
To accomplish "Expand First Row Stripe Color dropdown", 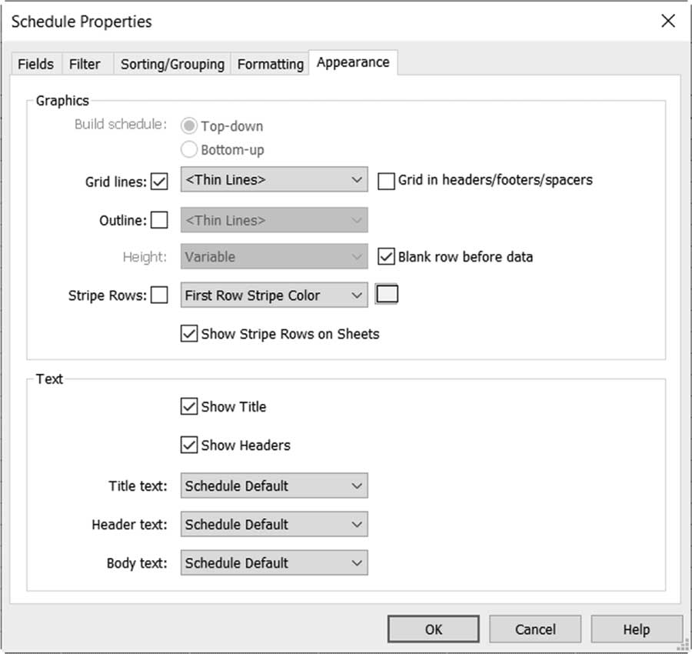I will pyautogui.click(x=274, y=295).
